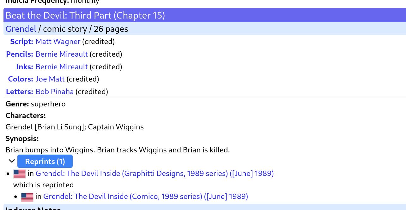Click the Beat the Devil: Third Part story header
The height and width of the screenshot is (210, 406).
point(85,15)
